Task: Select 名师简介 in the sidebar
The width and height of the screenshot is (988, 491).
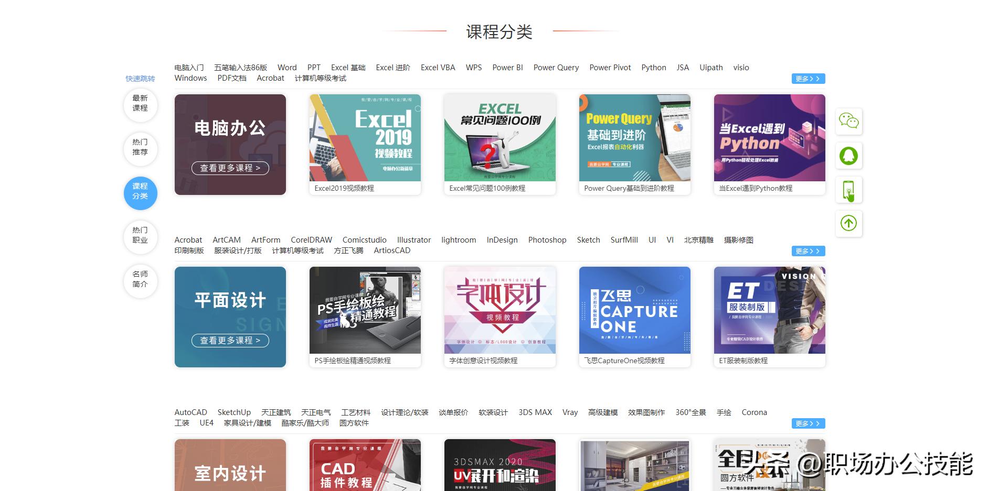Action: point(140,281)
